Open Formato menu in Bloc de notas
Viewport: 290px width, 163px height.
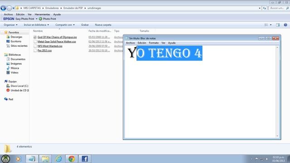tap(154, 43)
